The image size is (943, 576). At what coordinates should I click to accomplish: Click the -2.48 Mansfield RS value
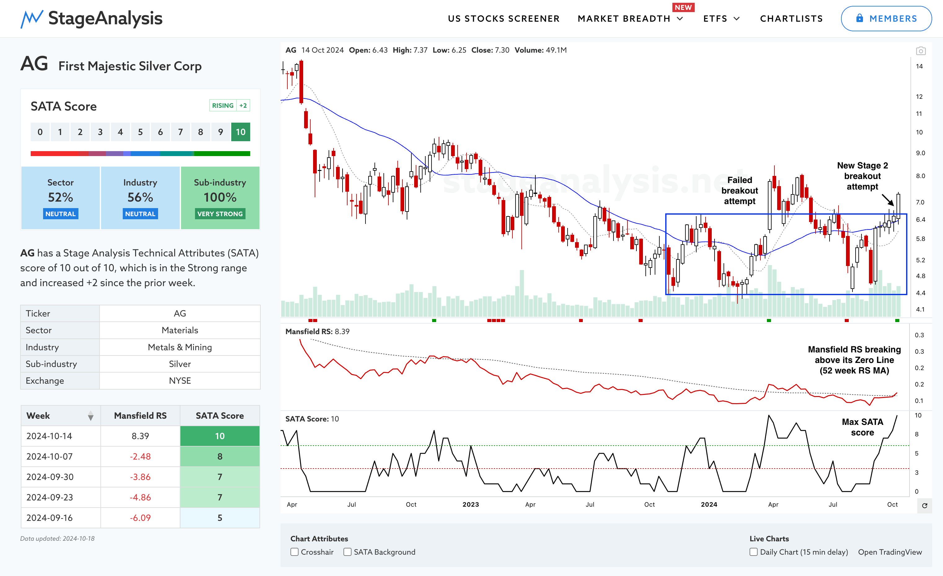[x=140, y=456]
